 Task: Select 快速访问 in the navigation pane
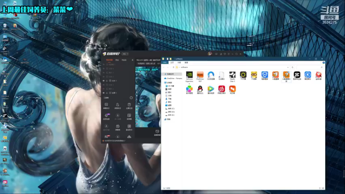[172, 74]
